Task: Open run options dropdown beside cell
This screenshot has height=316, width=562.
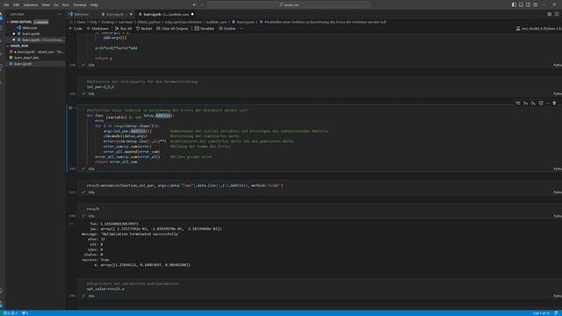Action: click(75, 108)
